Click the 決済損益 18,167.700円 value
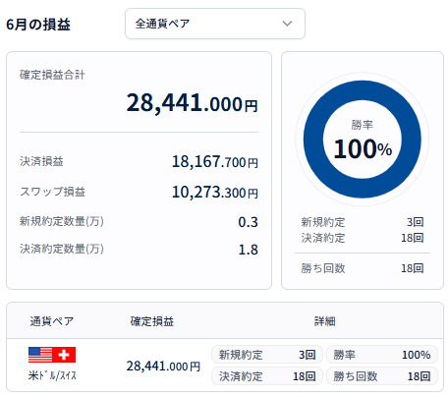Viewport: 448px width, 396px height. point(215,162)
